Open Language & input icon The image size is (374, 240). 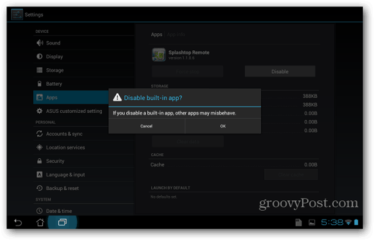39,175
